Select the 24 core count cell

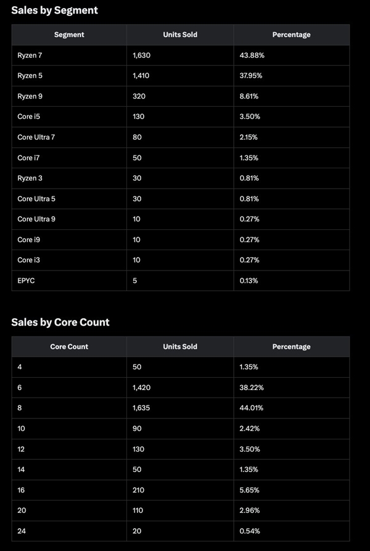(22, 531)
